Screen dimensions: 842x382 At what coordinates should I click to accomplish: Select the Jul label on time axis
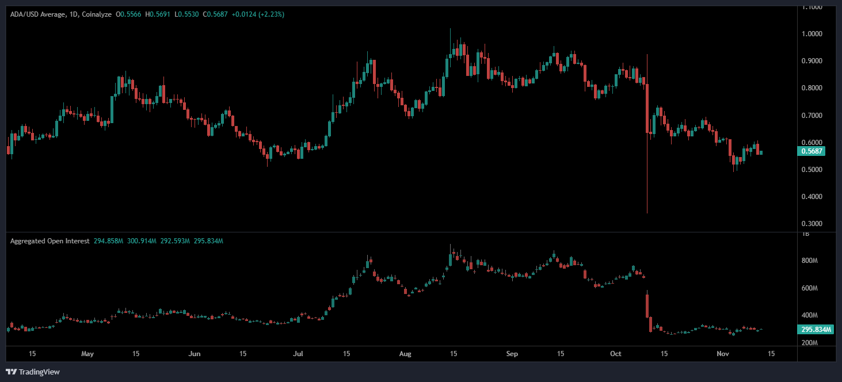(298, 353)
